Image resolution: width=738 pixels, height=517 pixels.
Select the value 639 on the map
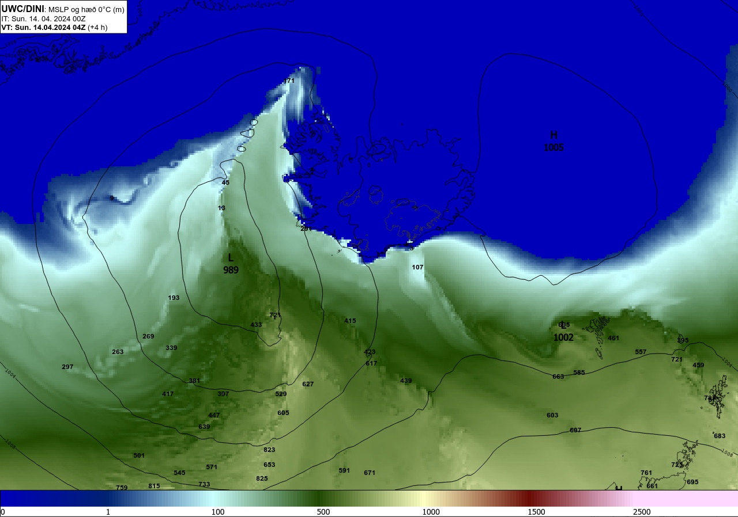pyautogui.click(x=204, y=427)
